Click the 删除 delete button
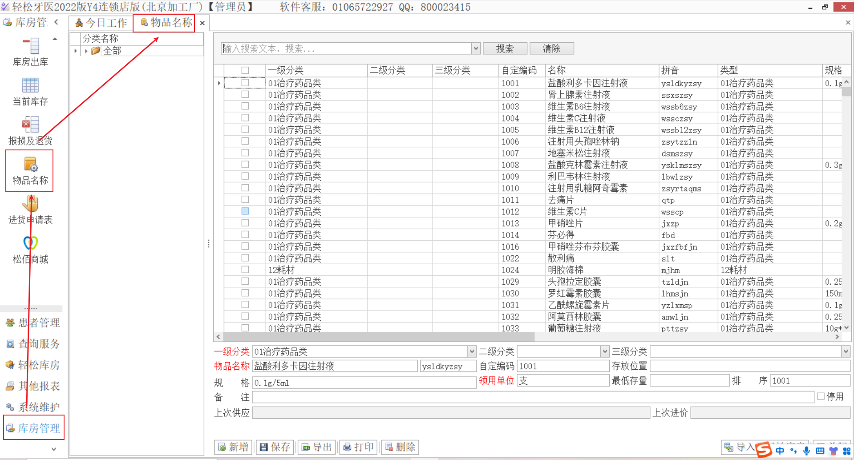 tap(400, 447)
